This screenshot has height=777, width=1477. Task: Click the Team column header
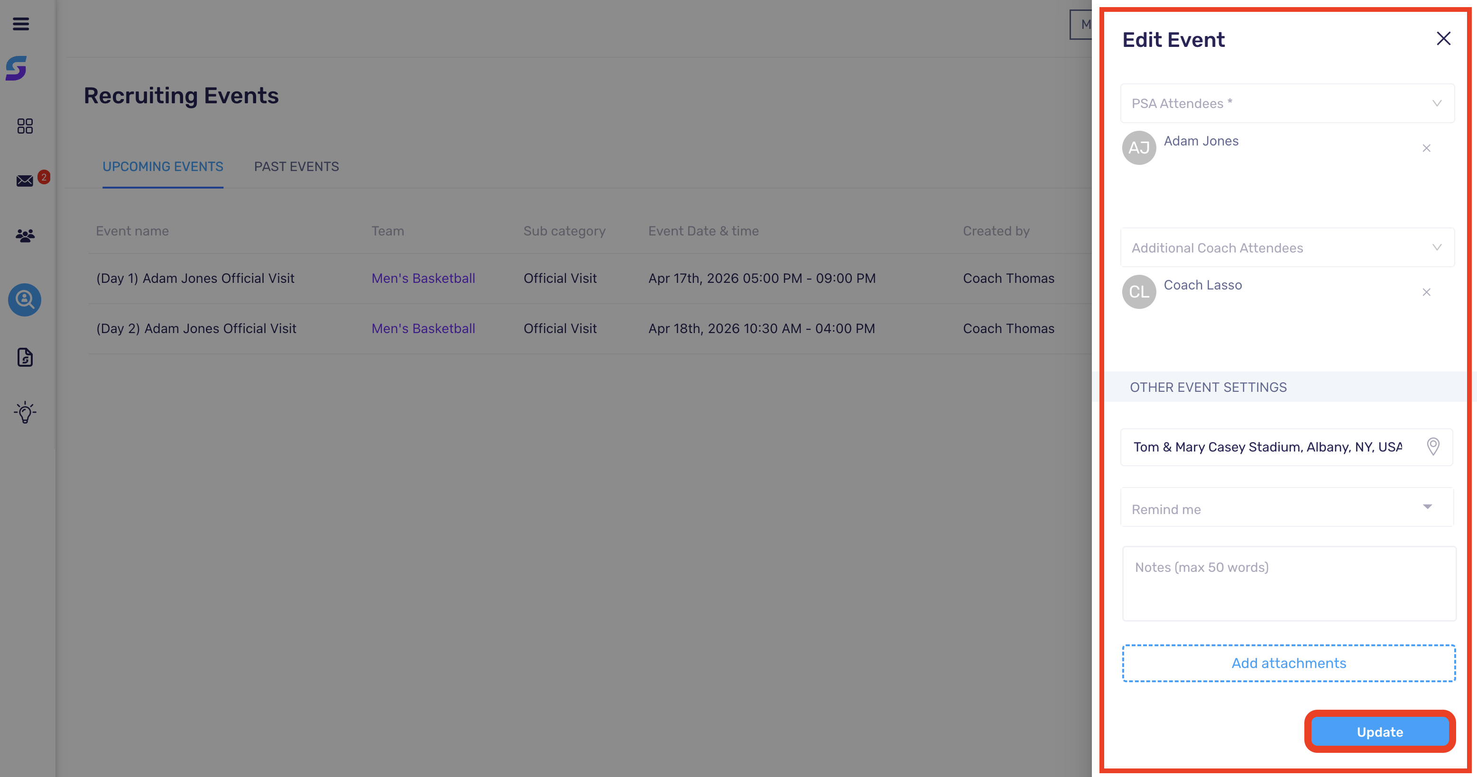click(388, 231)
